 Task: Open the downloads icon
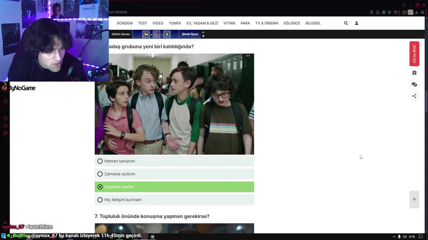point(417,12)
